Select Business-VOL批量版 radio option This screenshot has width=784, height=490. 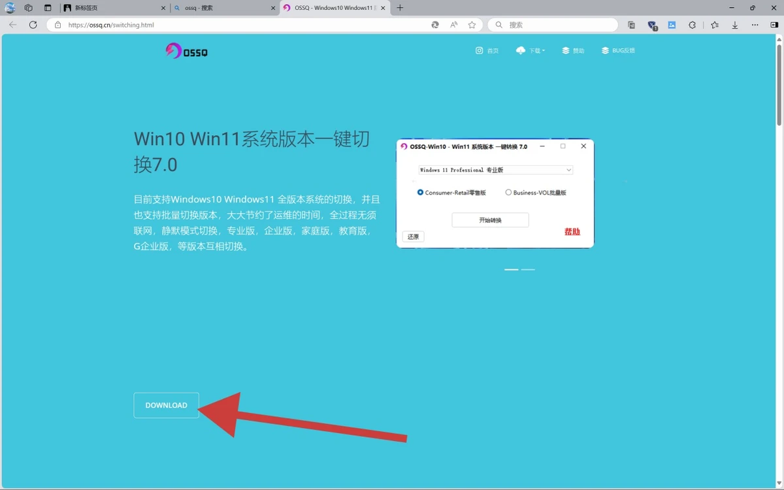[508, 193]
